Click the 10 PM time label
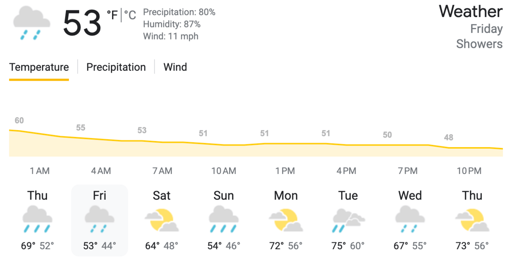 tap(469, 171)
